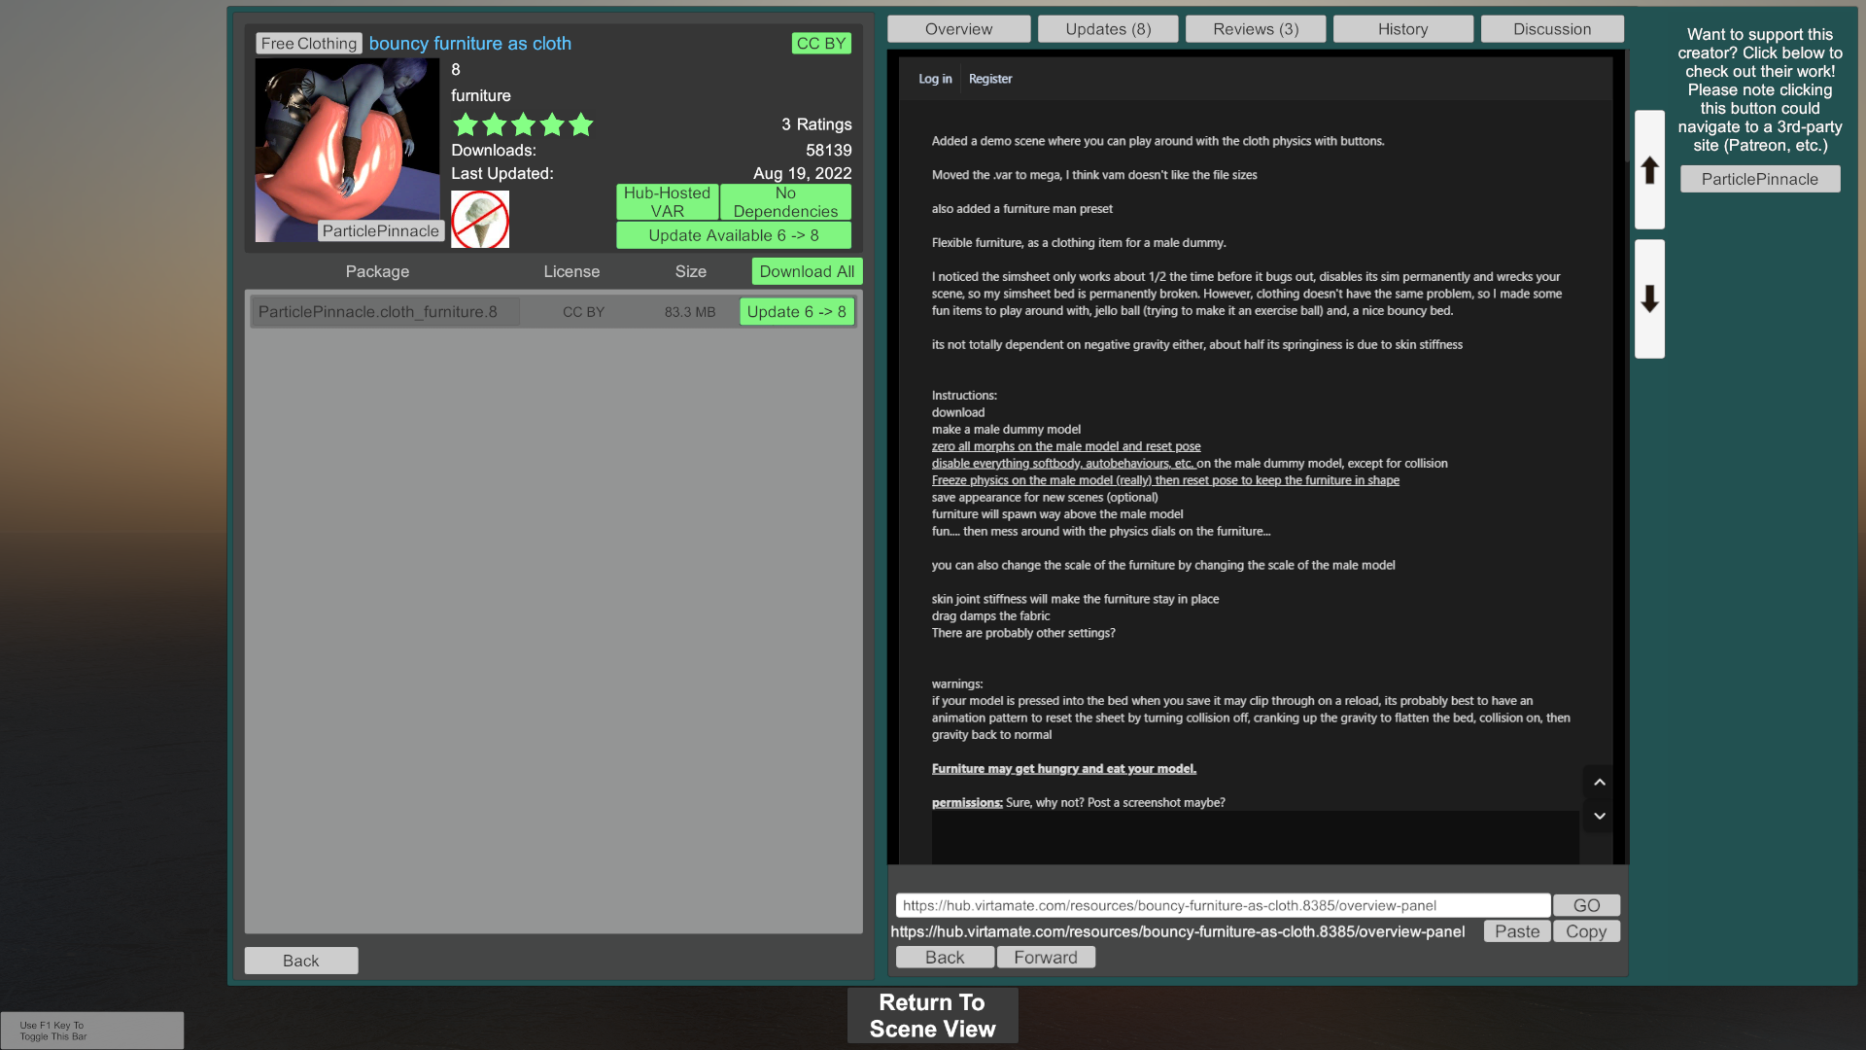Open the History tab
Screen dimensions: 1866x1050
1402,29
